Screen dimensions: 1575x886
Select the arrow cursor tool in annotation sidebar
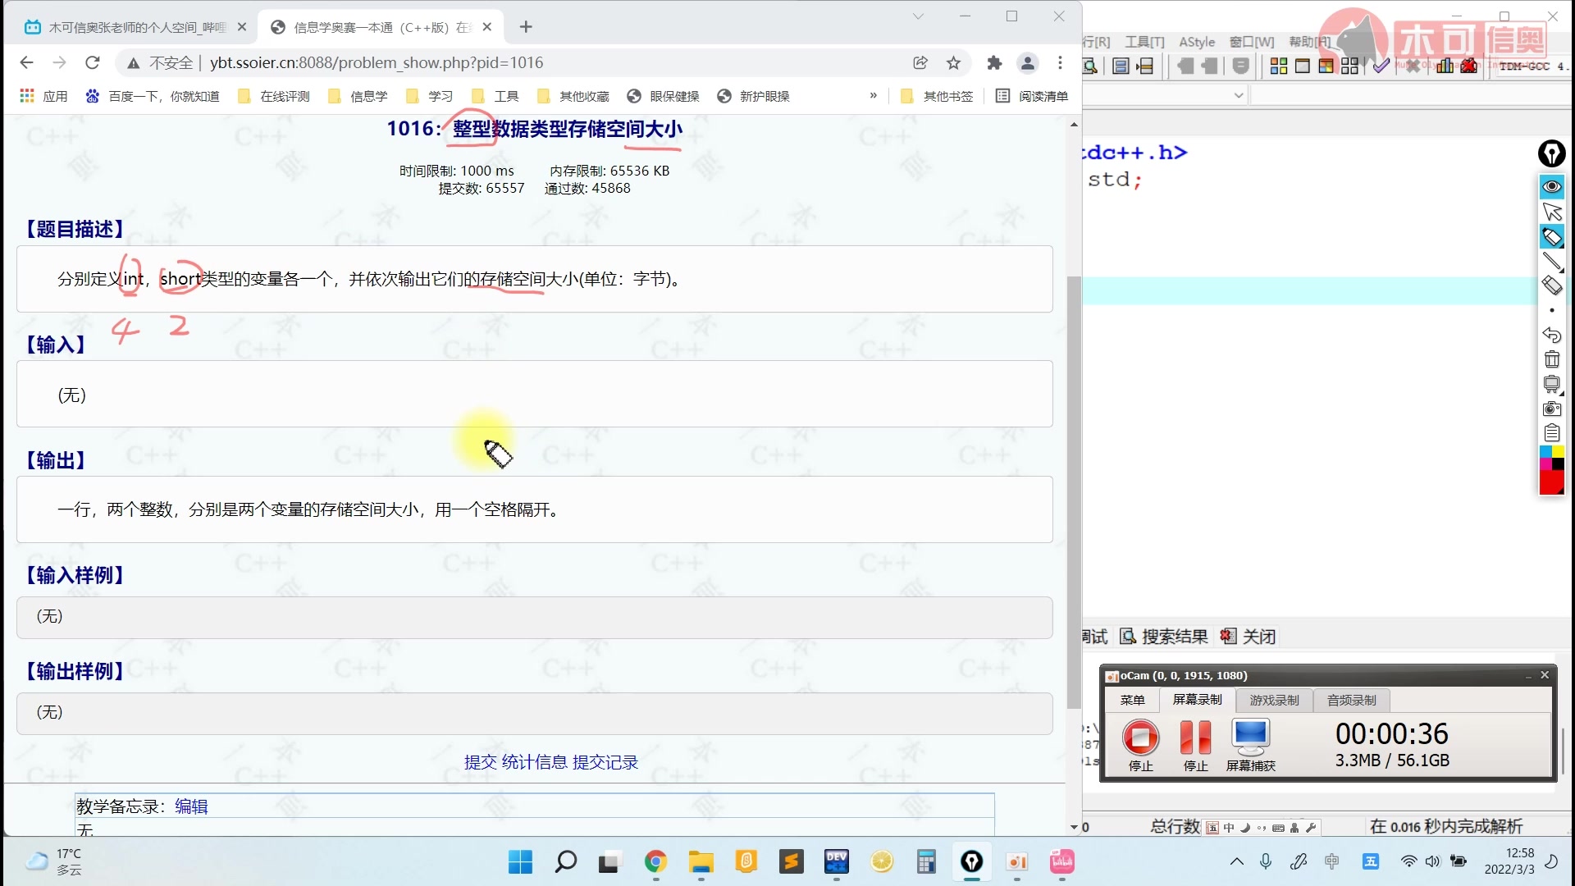coord(1552,212)
